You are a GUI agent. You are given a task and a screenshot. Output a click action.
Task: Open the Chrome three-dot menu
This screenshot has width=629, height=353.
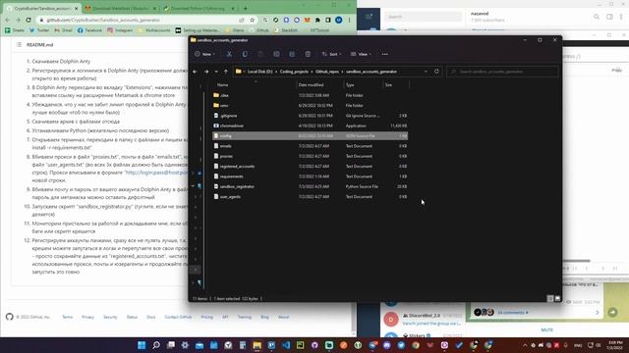tap(350, 20)
